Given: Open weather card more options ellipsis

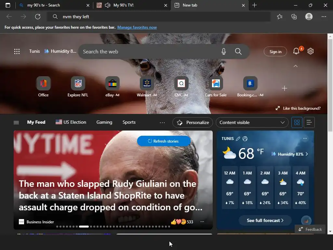Looking at the screenshot, I should pyautogui.click(x=305, y=138).
